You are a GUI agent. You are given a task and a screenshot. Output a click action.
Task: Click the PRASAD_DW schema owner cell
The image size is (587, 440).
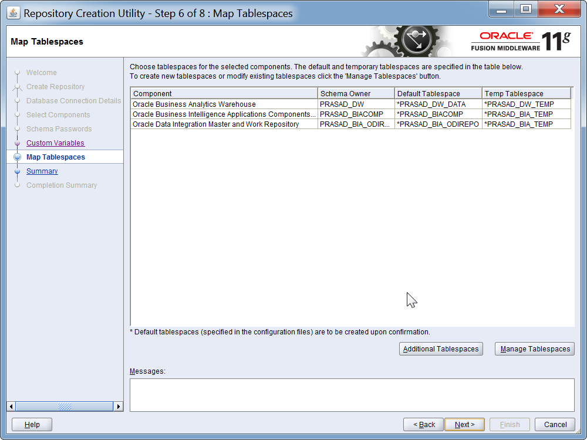pyautogui.click(x=356, y=104)
